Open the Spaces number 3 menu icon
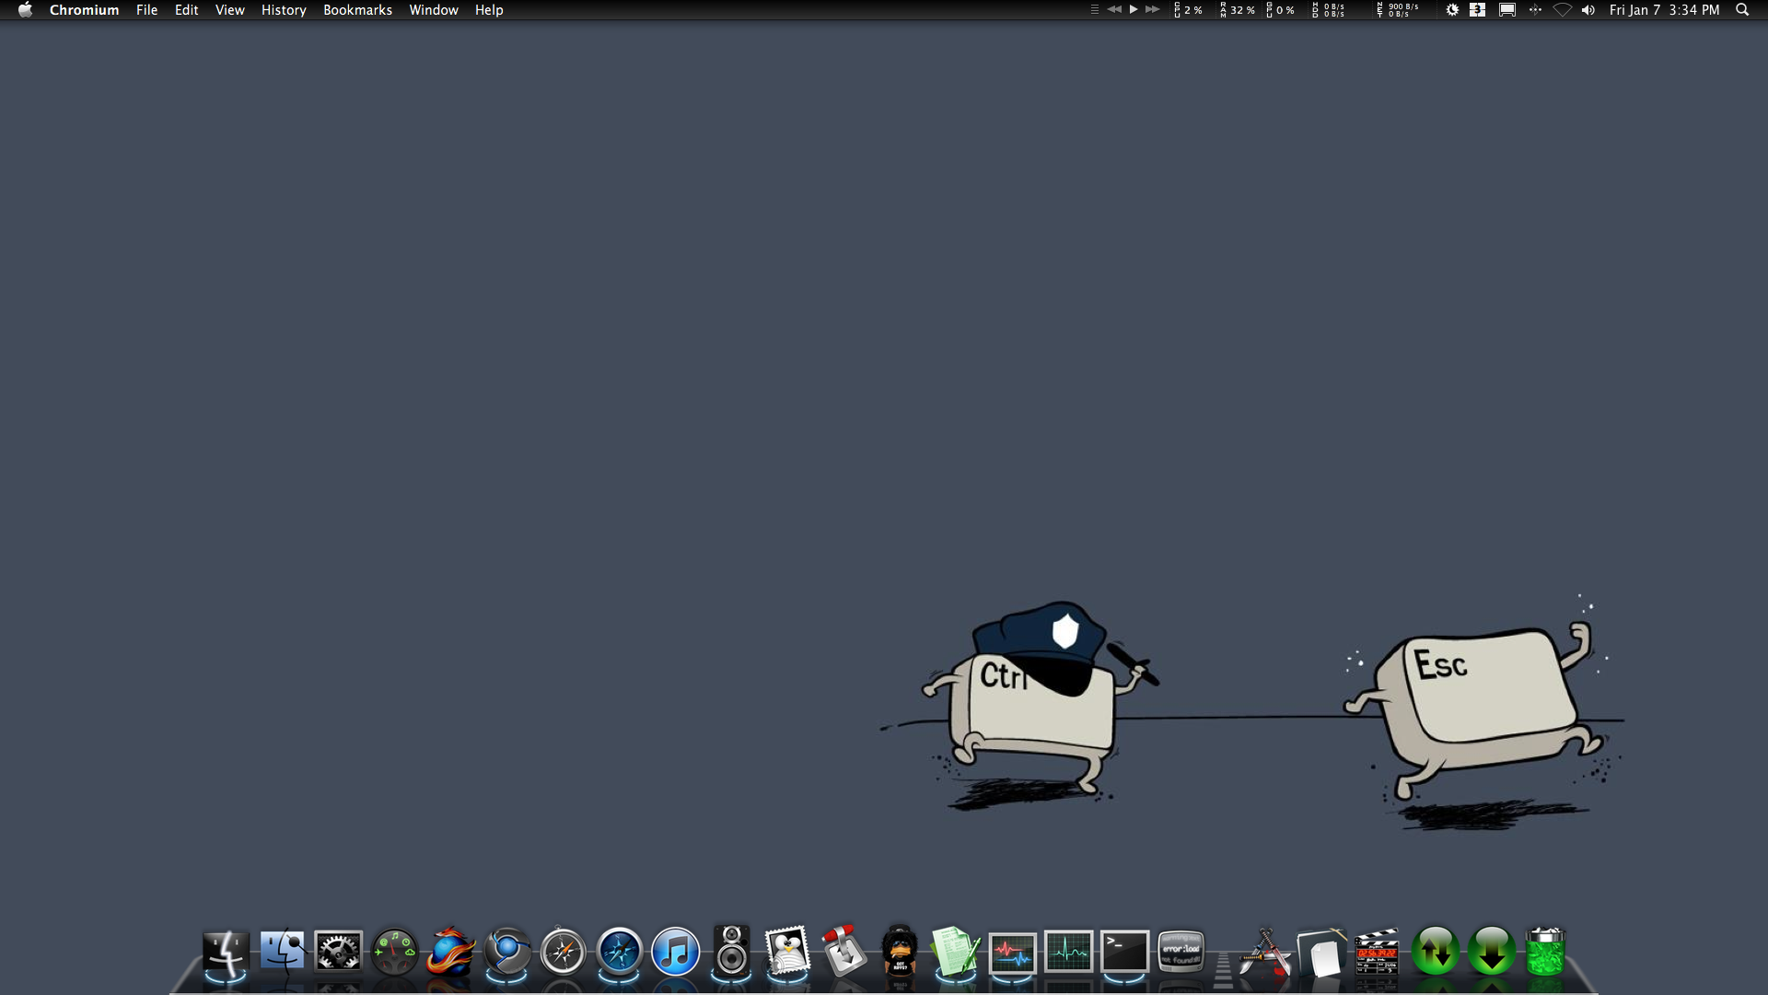This screenshot has width=1768, height=995. [x=1477, y=10]
